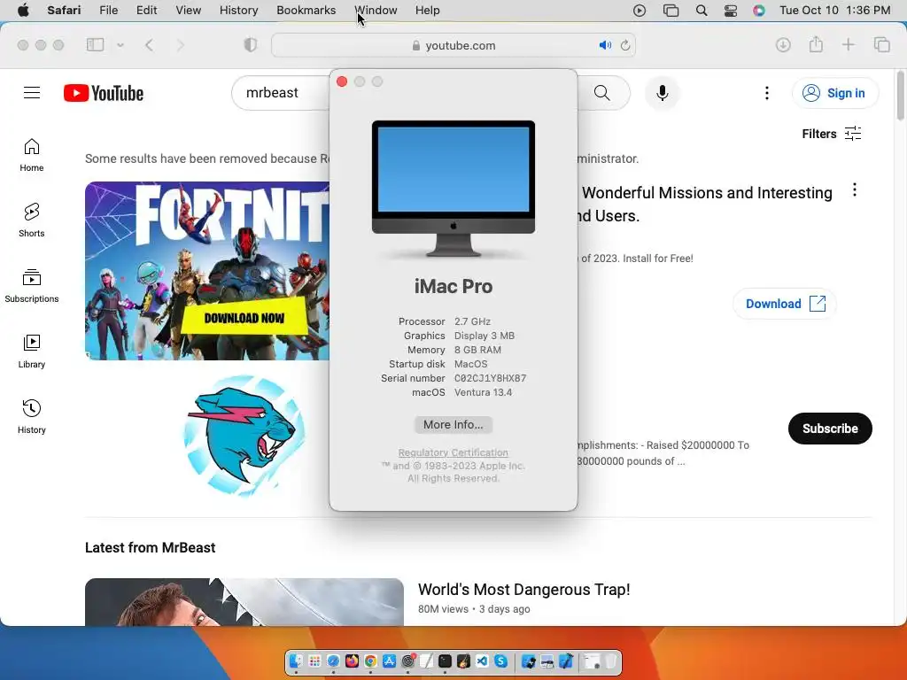The width and height of the screenshot is (907, 680).
Task: Open the Safari Share button
Action: click(x=816, y=44)
